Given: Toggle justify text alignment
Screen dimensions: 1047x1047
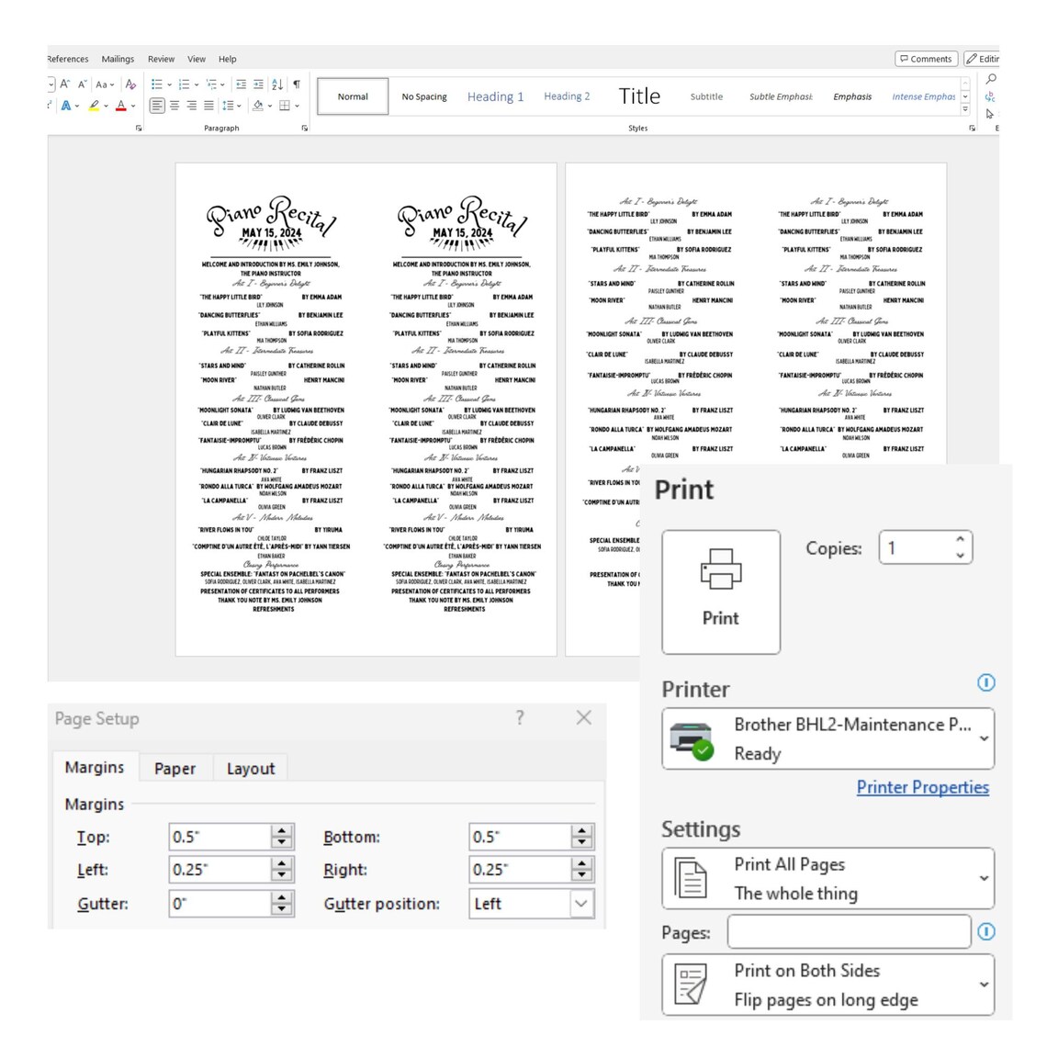Looking at the screenshot, I should pos(209,106).
